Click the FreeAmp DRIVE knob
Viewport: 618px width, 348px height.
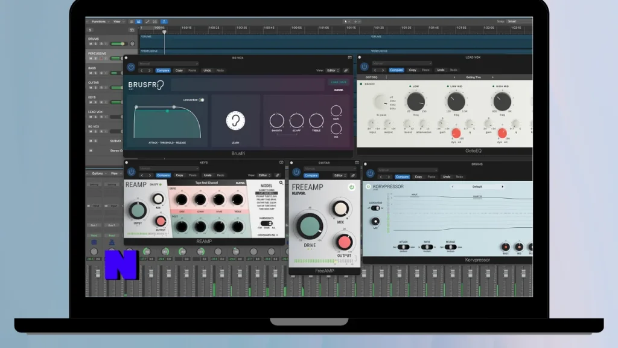[310, 226]
